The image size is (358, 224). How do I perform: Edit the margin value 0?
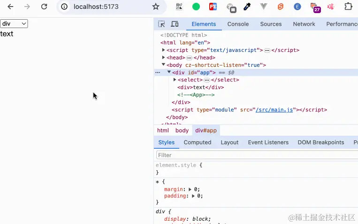point(197,189)
